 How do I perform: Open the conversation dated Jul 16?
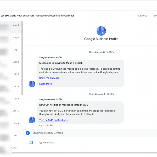pyautogui.click(x=10, y=86)
